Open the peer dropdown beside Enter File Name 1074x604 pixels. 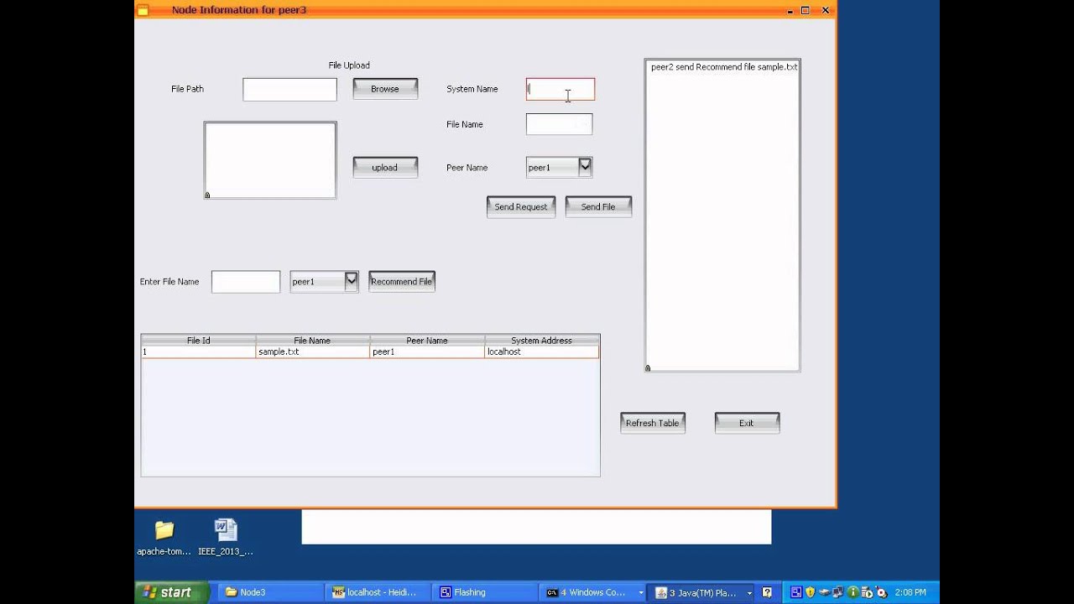[324, 281]
